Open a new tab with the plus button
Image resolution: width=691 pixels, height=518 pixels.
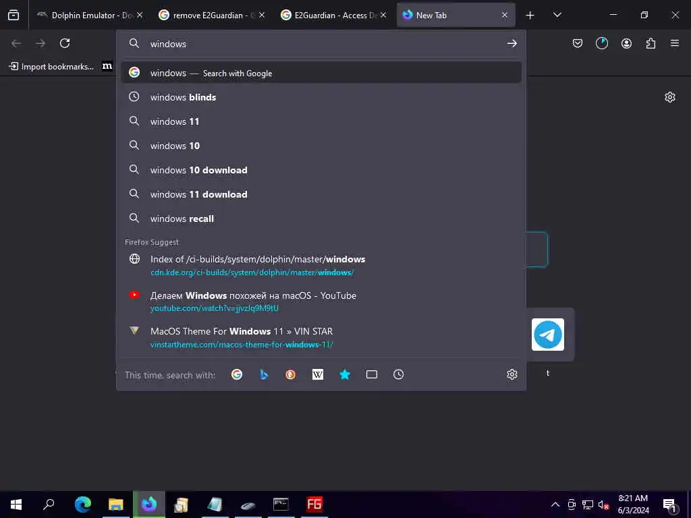[x=530, y=16]
